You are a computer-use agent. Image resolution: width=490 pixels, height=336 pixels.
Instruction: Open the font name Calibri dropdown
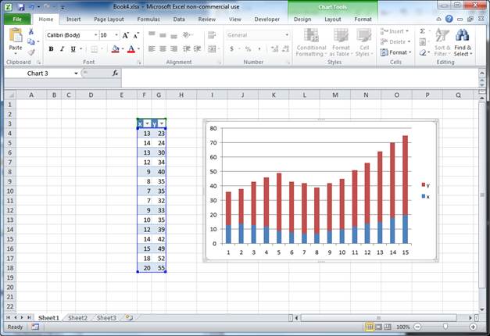[x=95, y=35]
